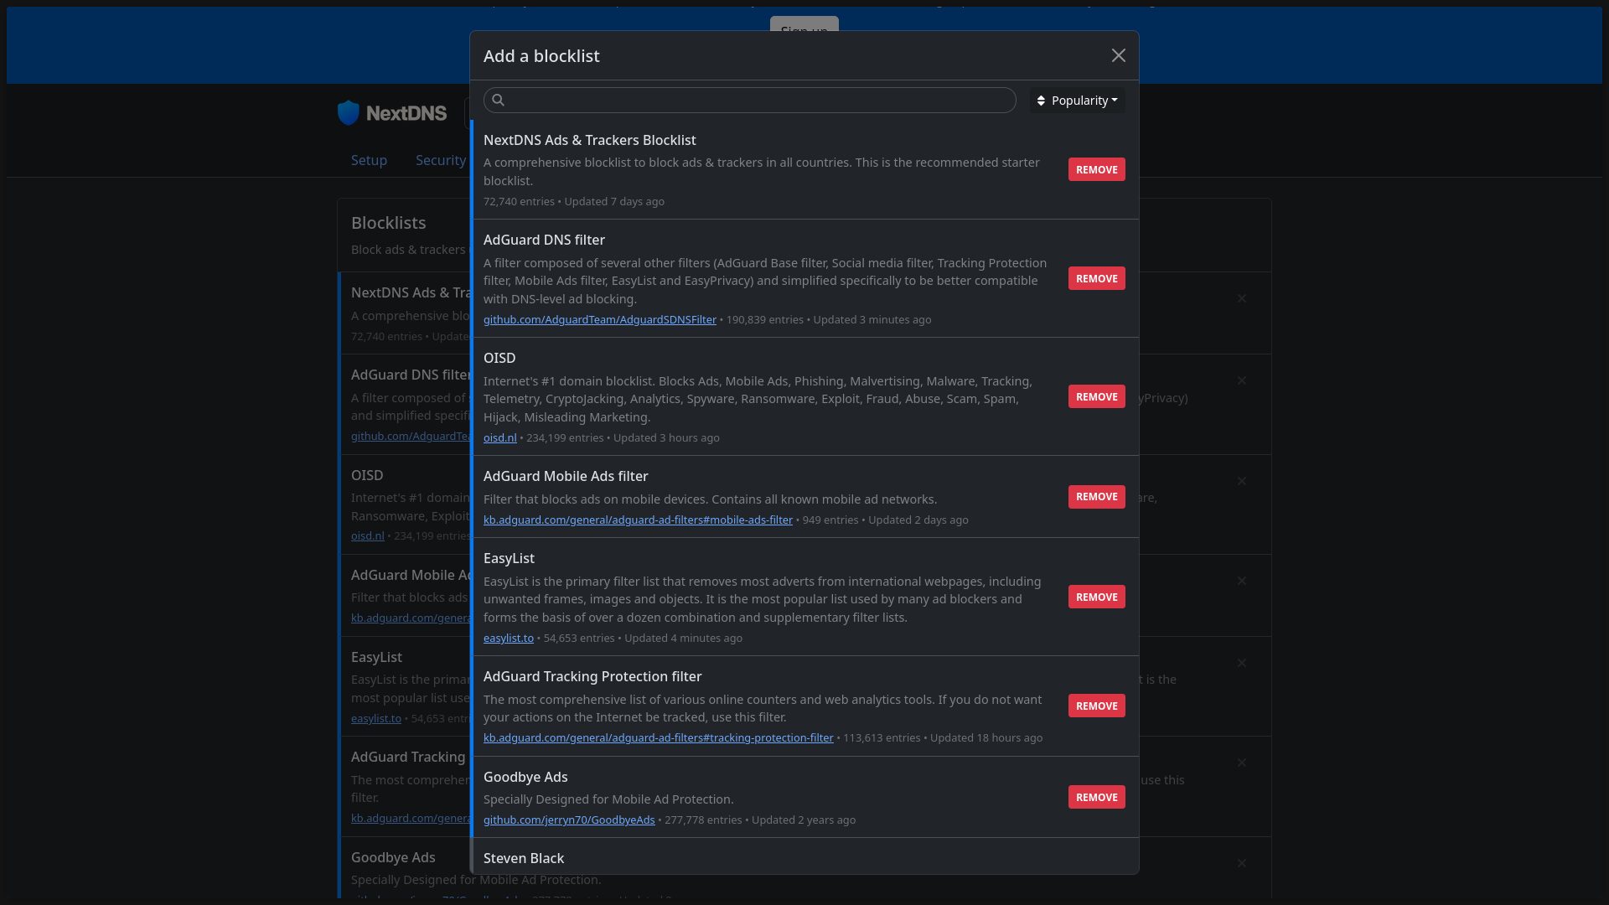Remove EasyList blocklist in dialog
The image size is (1609, 905).
[1096, 597]
